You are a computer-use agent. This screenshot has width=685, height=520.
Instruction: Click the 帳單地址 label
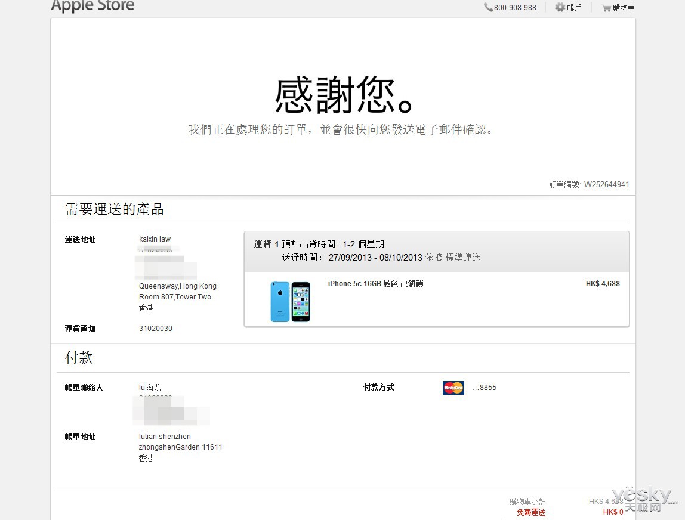80,437
